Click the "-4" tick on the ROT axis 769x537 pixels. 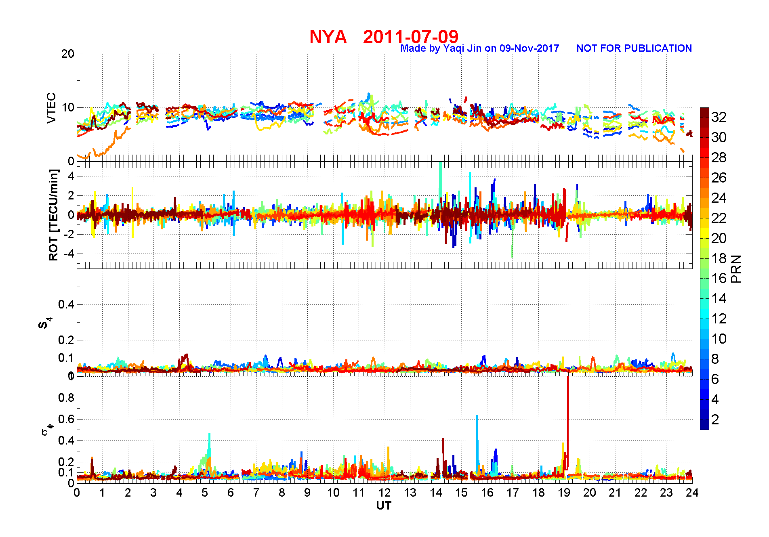[69, 254]
